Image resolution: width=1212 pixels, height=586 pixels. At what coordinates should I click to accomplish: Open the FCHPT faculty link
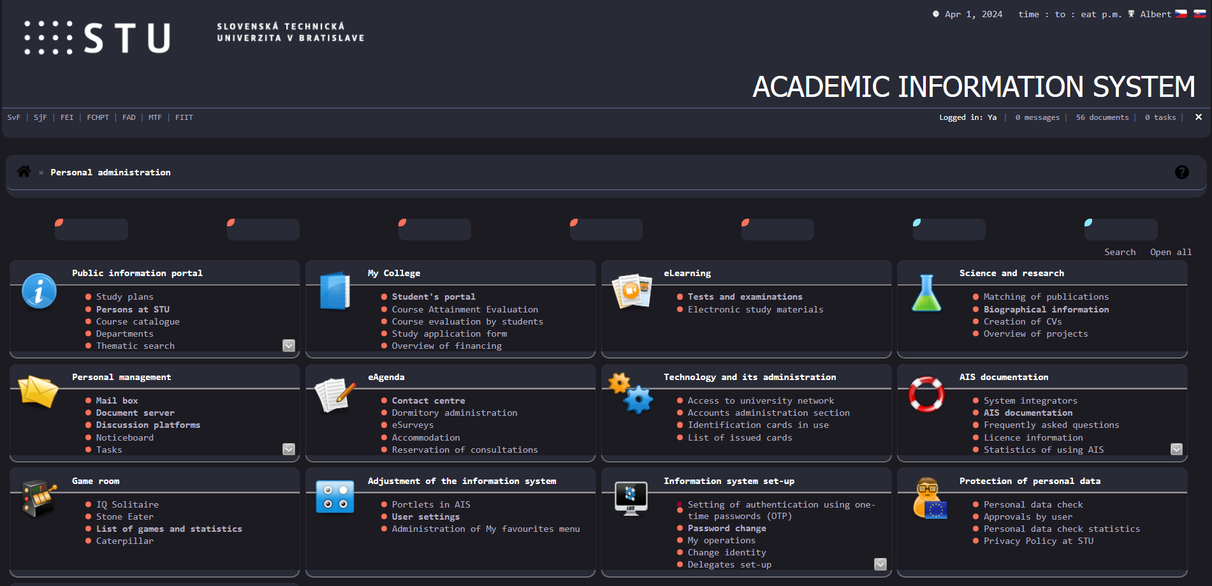98,117
